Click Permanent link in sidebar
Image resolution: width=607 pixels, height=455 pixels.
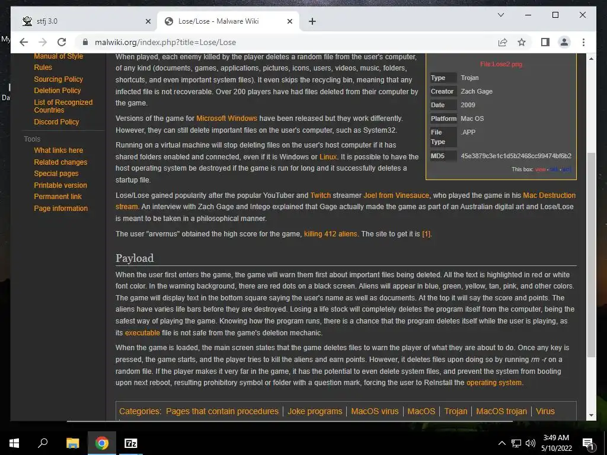pos(57,197)
